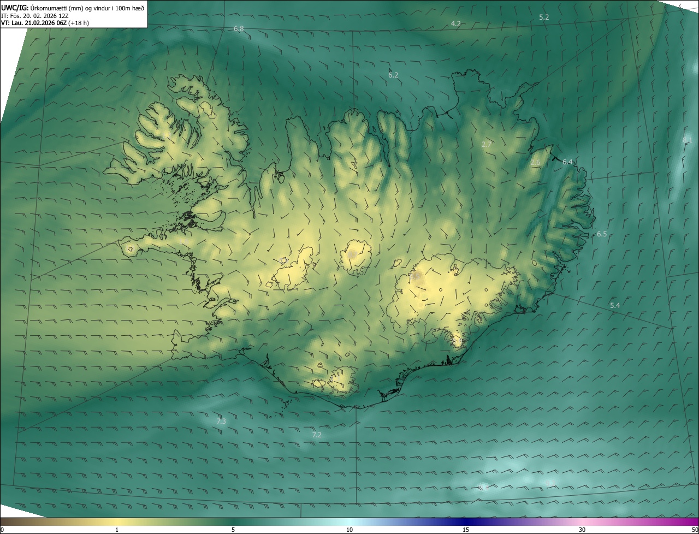The width and height of the screenshot is (699, 534).
Task: Click the 7.2 value label south of Iceland
Action: pos(317,435)
